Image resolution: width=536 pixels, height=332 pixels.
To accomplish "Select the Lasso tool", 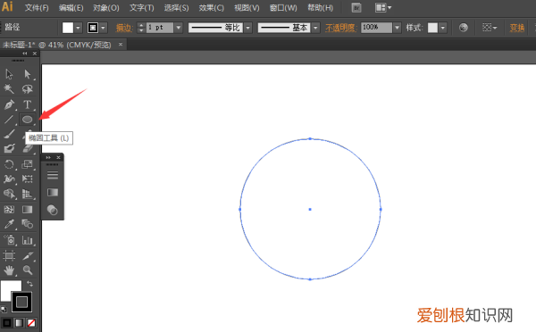I will (x=28, y=89).
